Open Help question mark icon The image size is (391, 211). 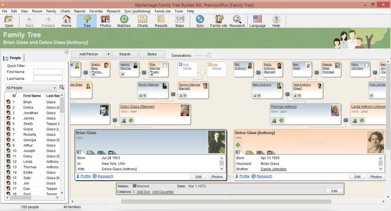tap(276, 21)
